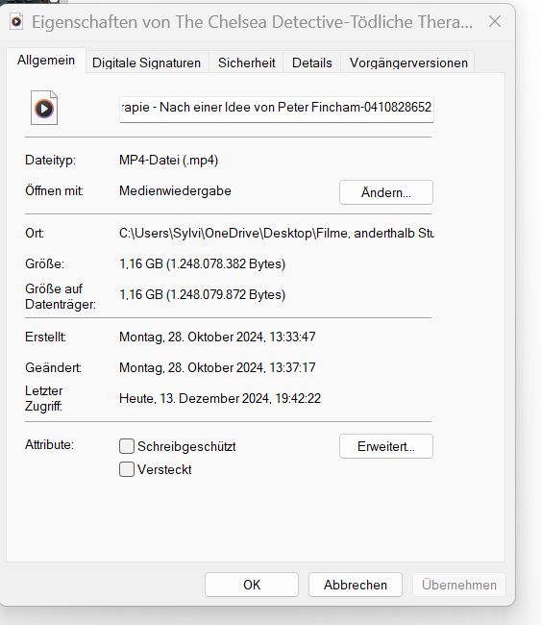Click the dialog title Eigenschaften von The Chelsea Detective
This screenshot has width=541, height=625.
tap(252, 22)
